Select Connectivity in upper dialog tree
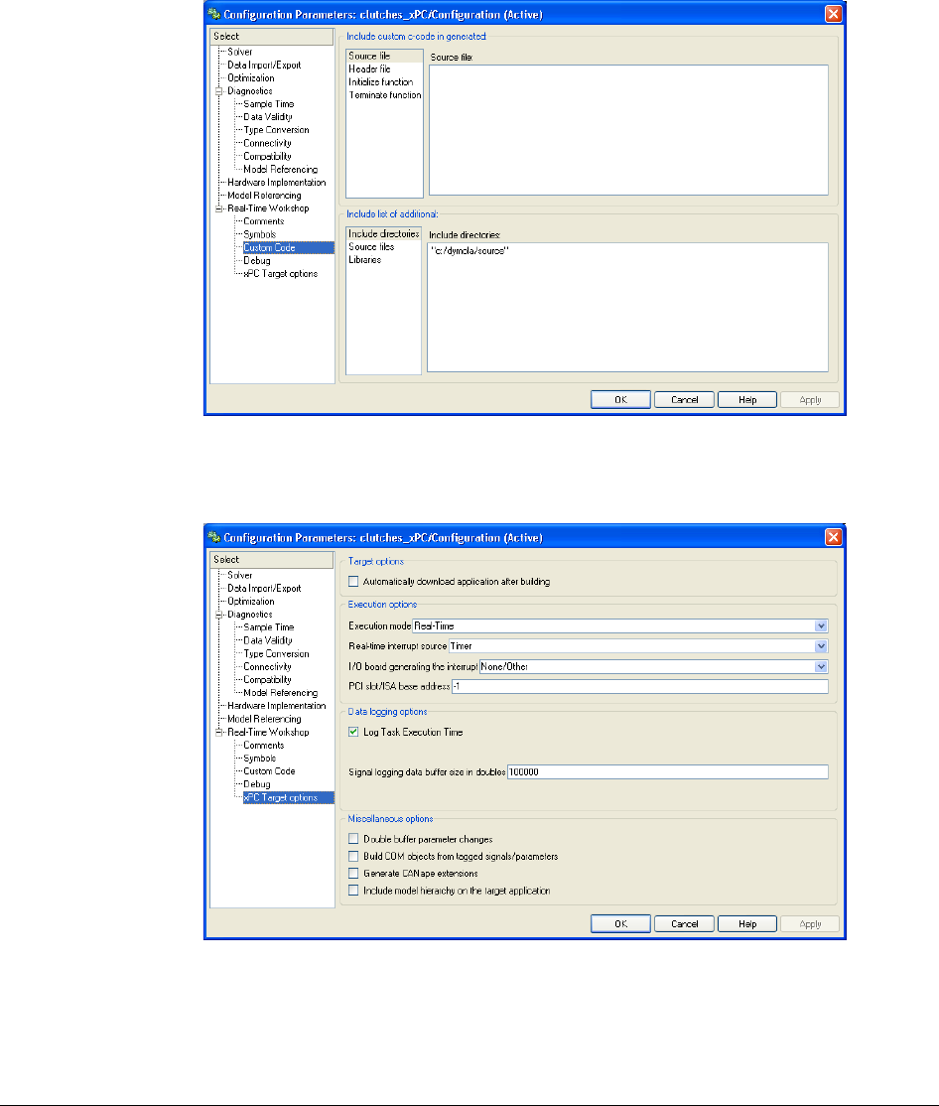Viewport: 939px width, 1106px height. pos(267,143)
